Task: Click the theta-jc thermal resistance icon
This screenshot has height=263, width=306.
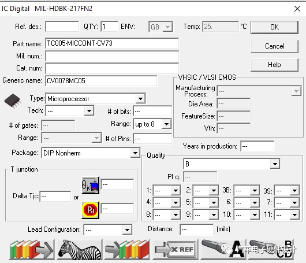Action: (90, 185)
